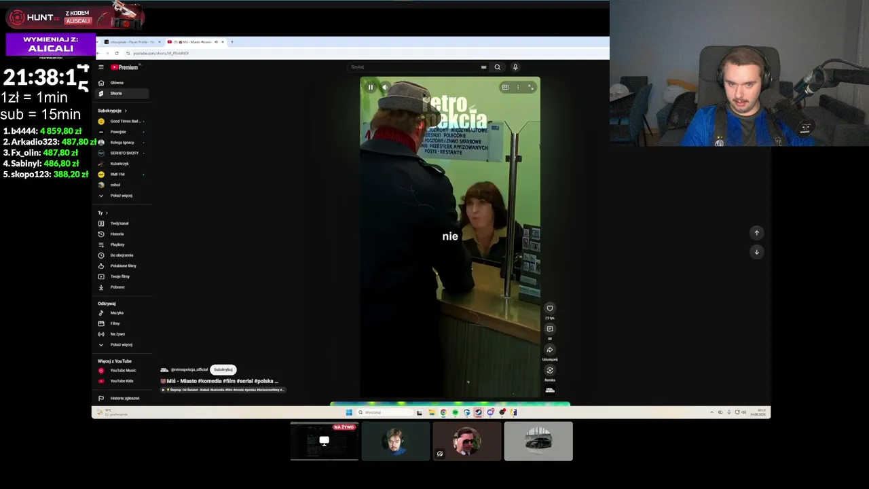Open comments for the Short
Image resolution: width=869 pixels, height=489 pixels.
[550, 329]
